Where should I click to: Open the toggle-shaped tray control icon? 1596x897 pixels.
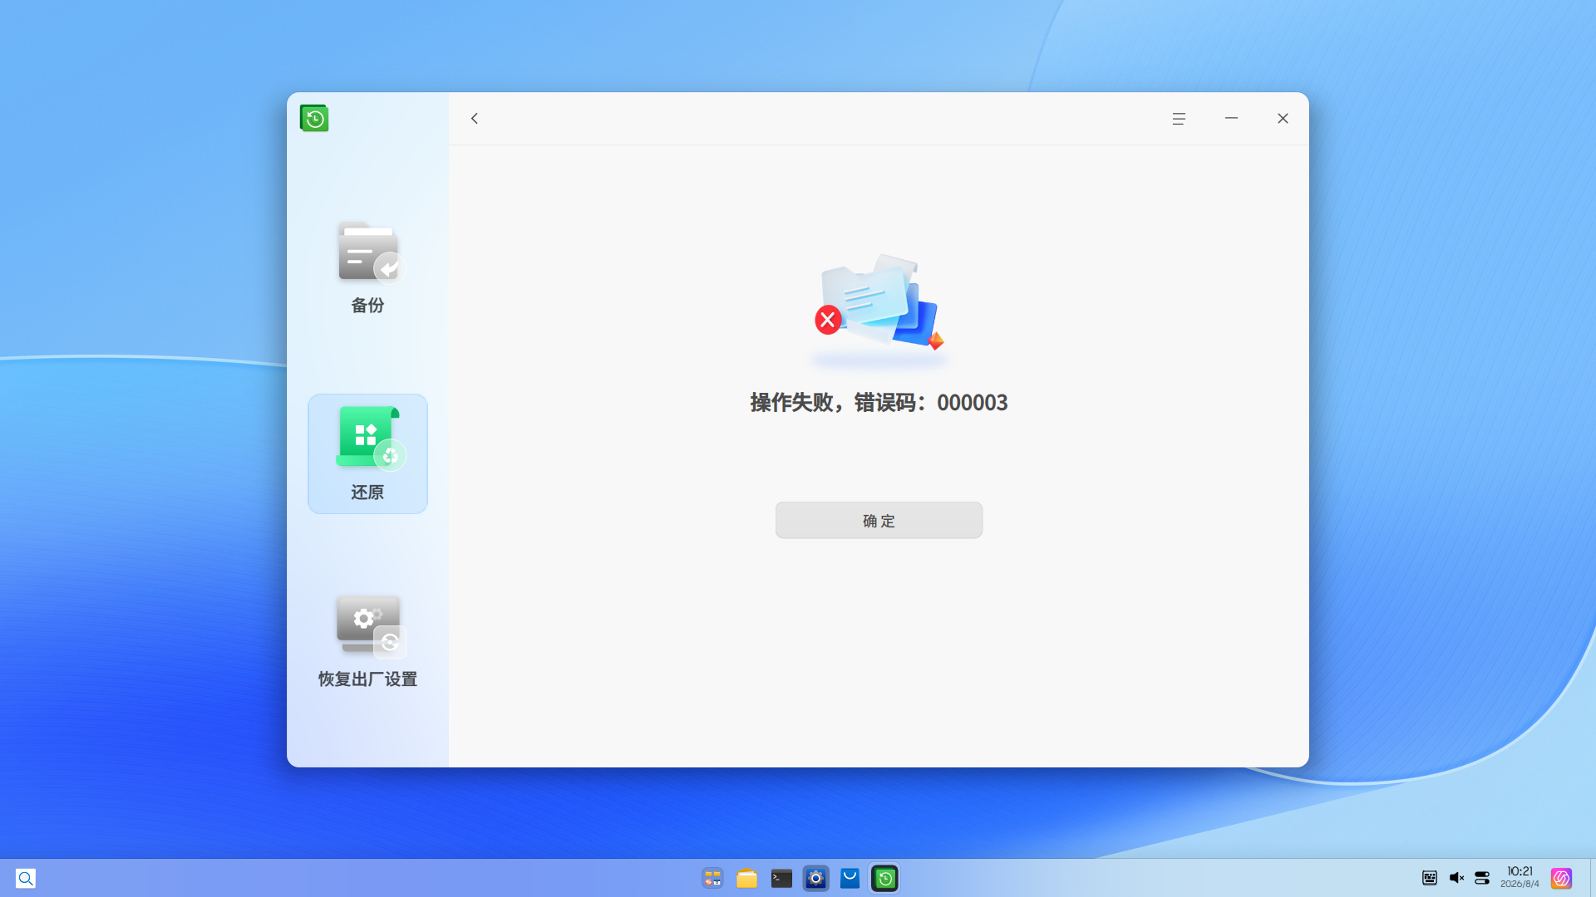(1482, 878)
